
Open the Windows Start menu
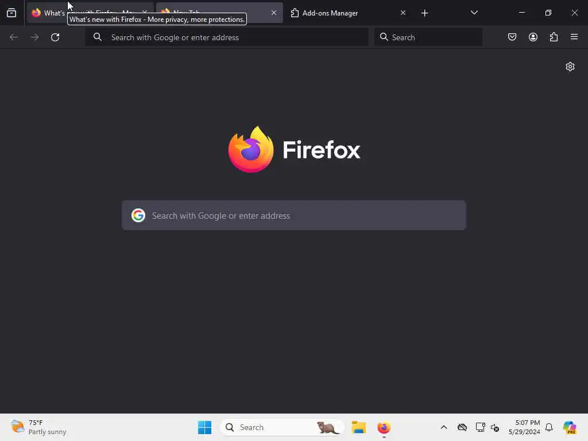[205, 427]
